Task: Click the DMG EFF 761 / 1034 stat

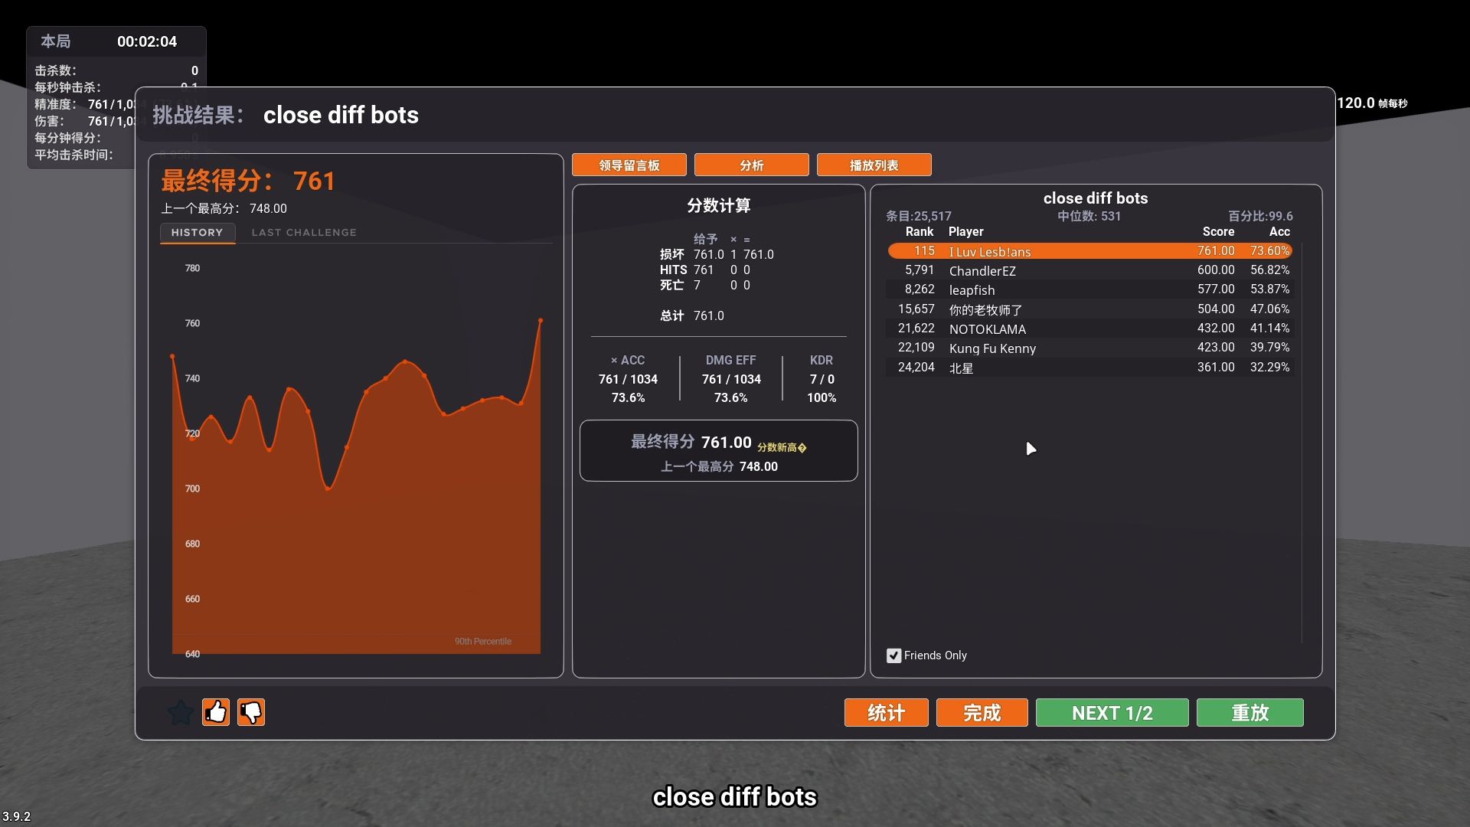Action: [x=731, y=378]
